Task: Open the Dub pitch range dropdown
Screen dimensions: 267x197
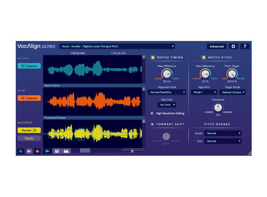Action: [223, 141]
